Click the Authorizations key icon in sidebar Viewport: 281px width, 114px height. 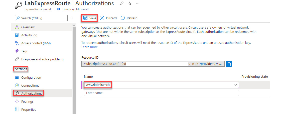click(17, 93)
